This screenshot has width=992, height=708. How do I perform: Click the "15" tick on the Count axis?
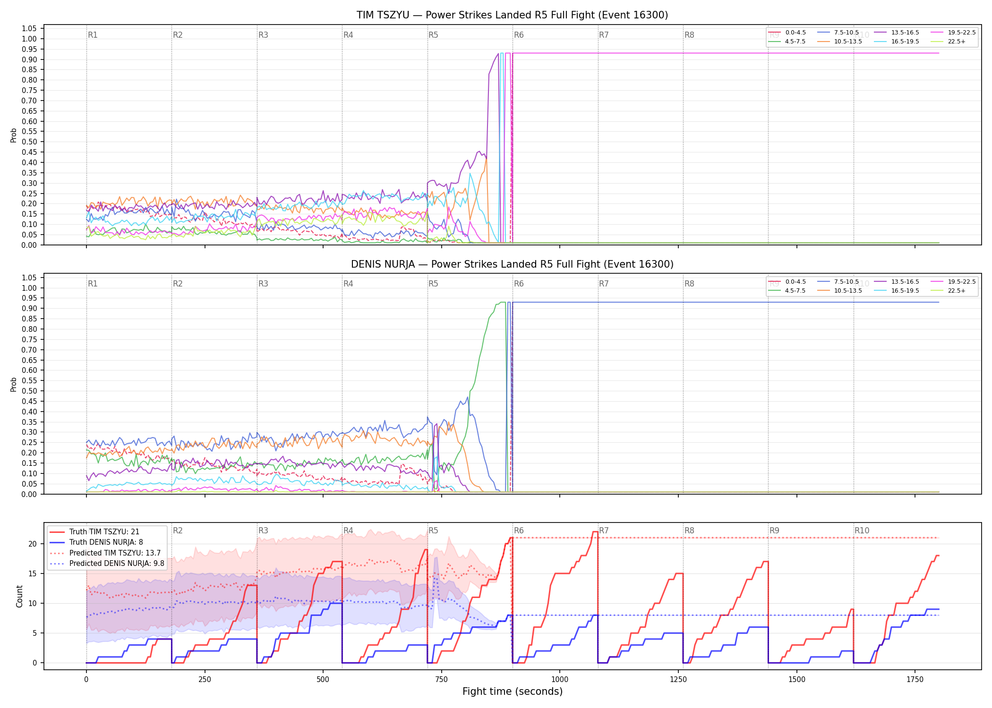pos(32,573)
